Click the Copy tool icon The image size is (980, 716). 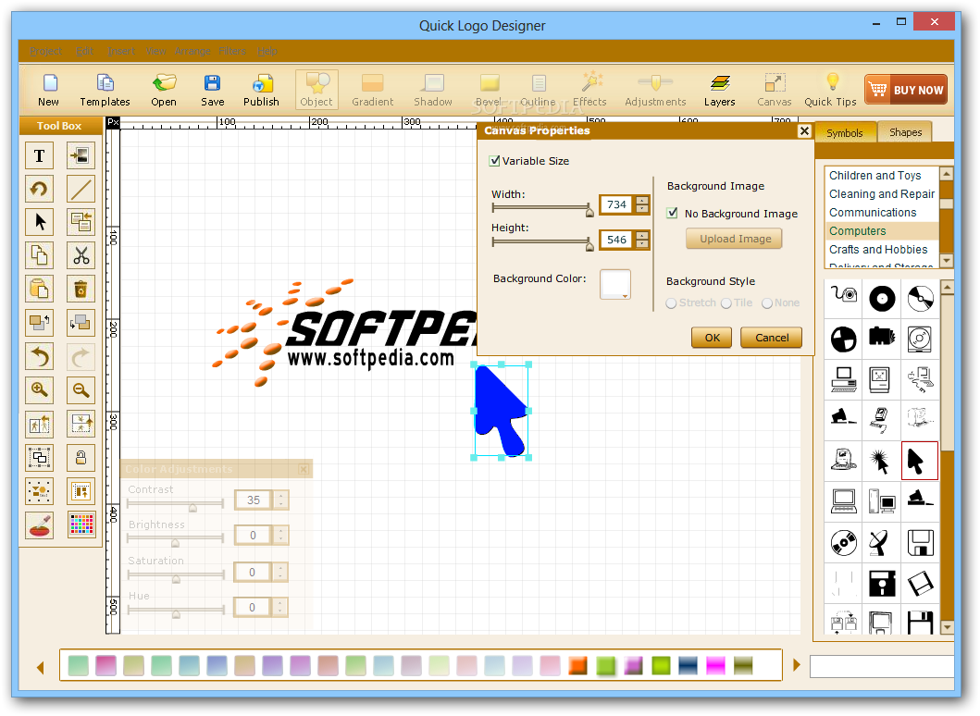[39, 255]
